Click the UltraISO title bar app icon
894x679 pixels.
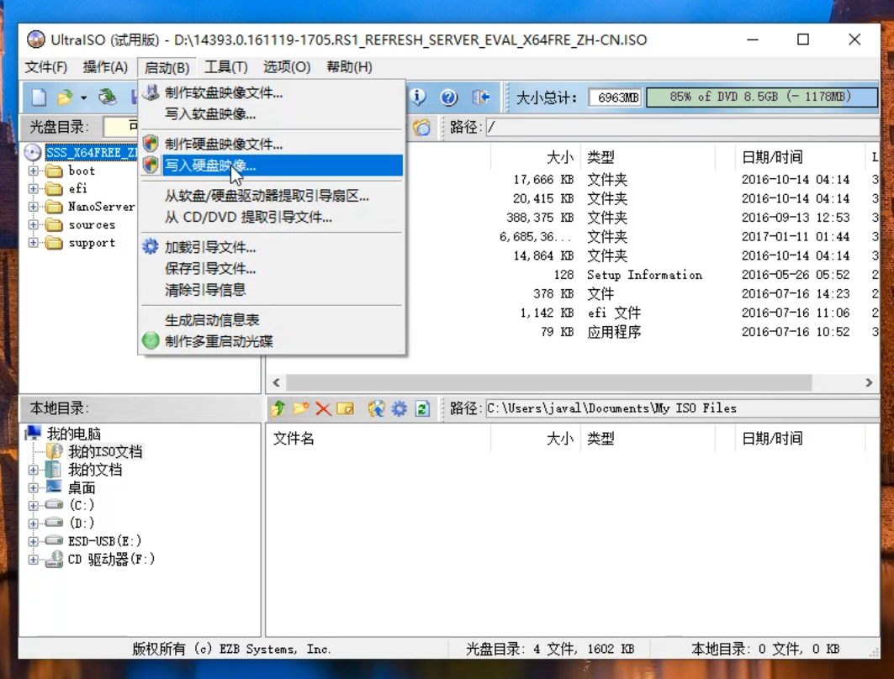tap(36, 39)
